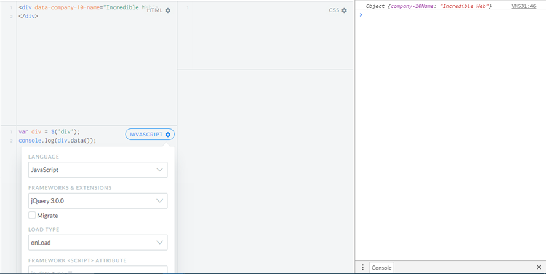Click the framework script attribute input field
Screen dimensions: 547x274
[98, 270]
